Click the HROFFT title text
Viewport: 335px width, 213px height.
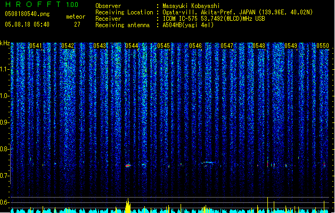tap(32, 4)
